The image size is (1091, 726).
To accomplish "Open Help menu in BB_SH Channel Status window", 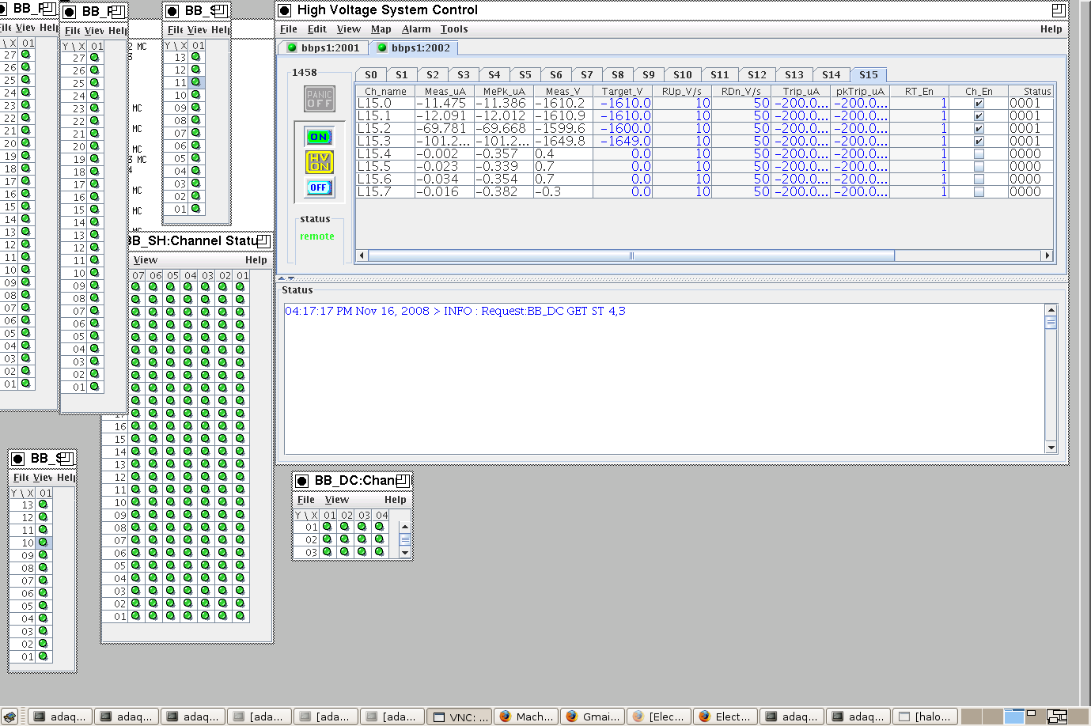I will (x=256, y=260).
